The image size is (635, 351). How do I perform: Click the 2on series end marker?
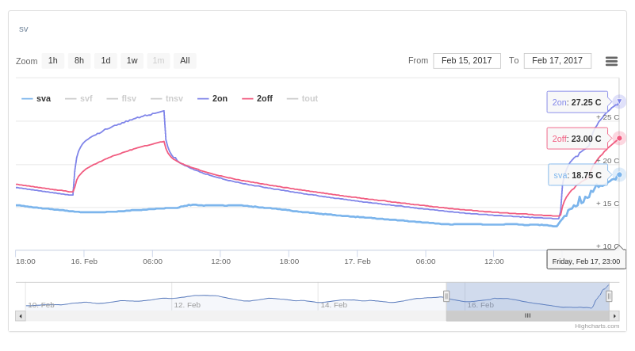619,101
